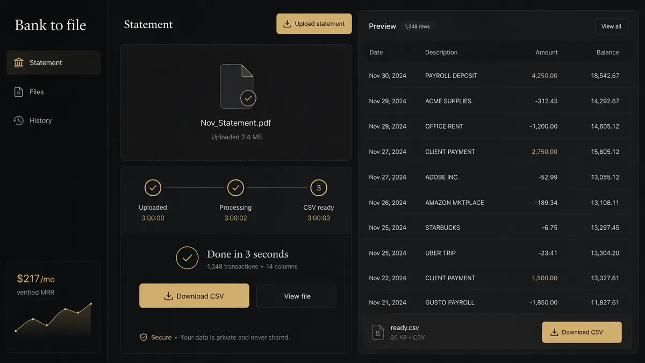645x363 pixels.
Task: Click the shield icon next to Secure
Action: click(144, 337)
